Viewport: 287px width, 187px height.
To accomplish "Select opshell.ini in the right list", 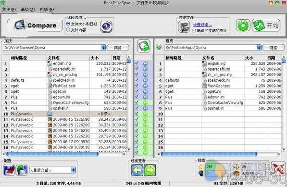I will (216, 108).
